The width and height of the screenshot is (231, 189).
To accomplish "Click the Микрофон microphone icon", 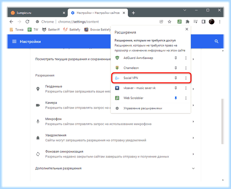I will 38,122.
